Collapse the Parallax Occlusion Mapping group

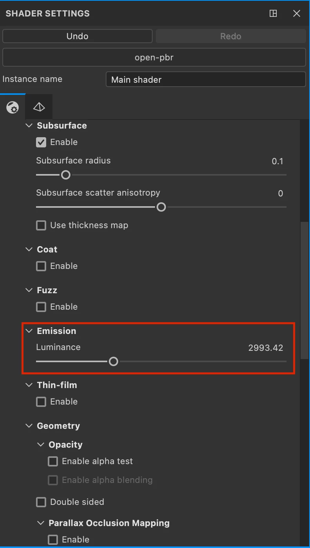pyautogui.click(x=41, y=523)
